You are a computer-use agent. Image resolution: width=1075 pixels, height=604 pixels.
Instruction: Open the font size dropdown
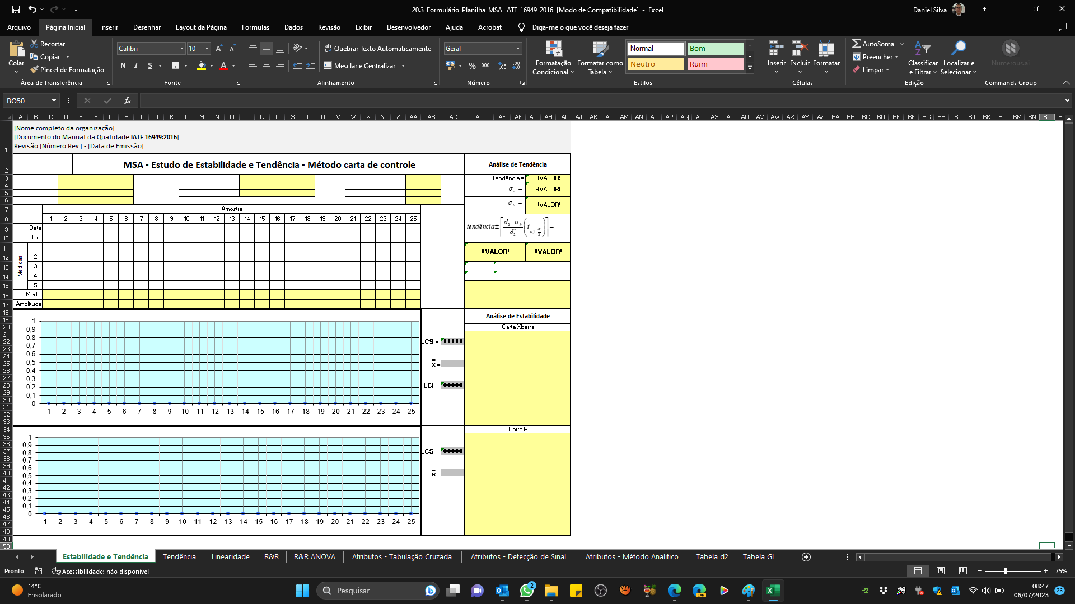click(206, 48)
